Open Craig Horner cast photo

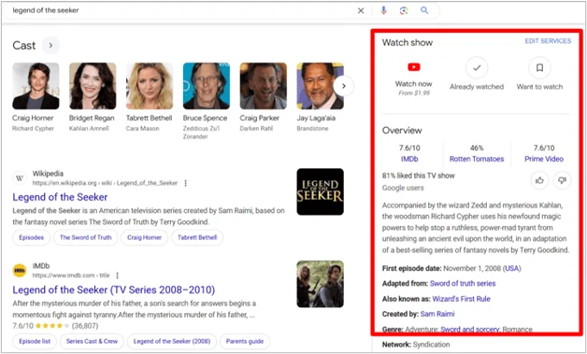[36, 86]
